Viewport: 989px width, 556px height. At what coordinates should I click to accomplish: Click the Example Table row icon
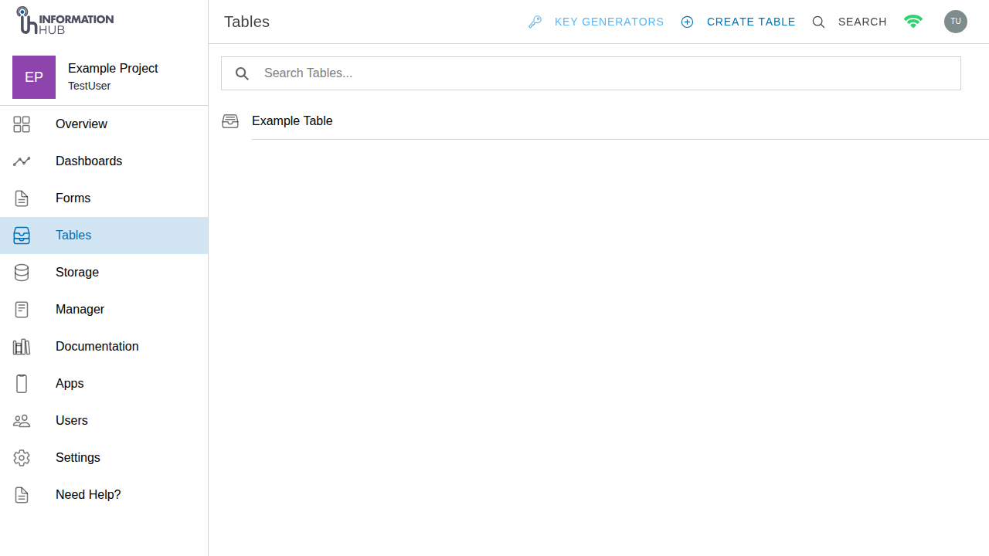230,121
